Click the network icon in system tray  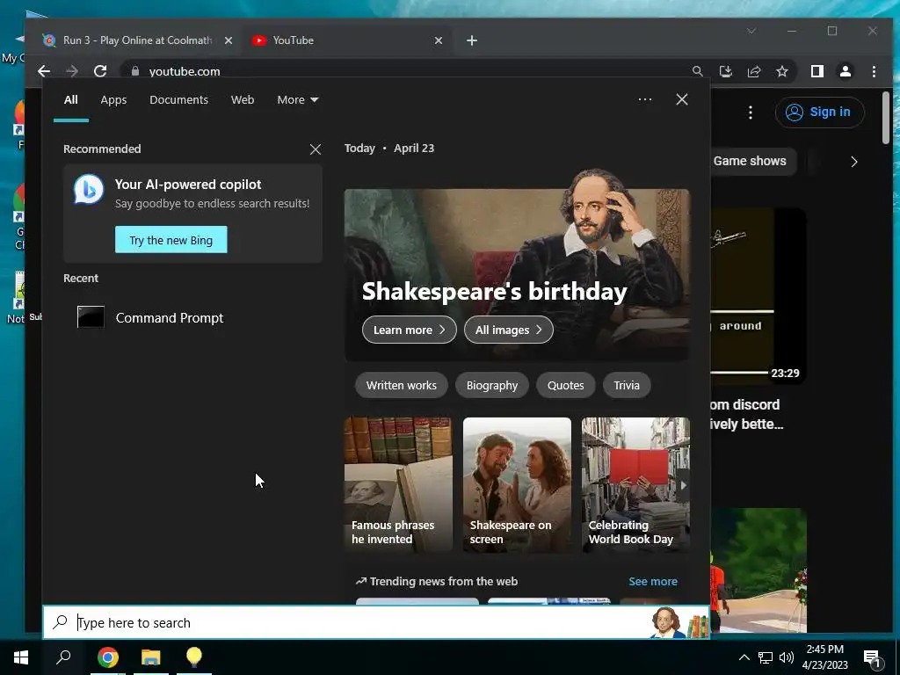pyautogui.click(x=766, y=657)
